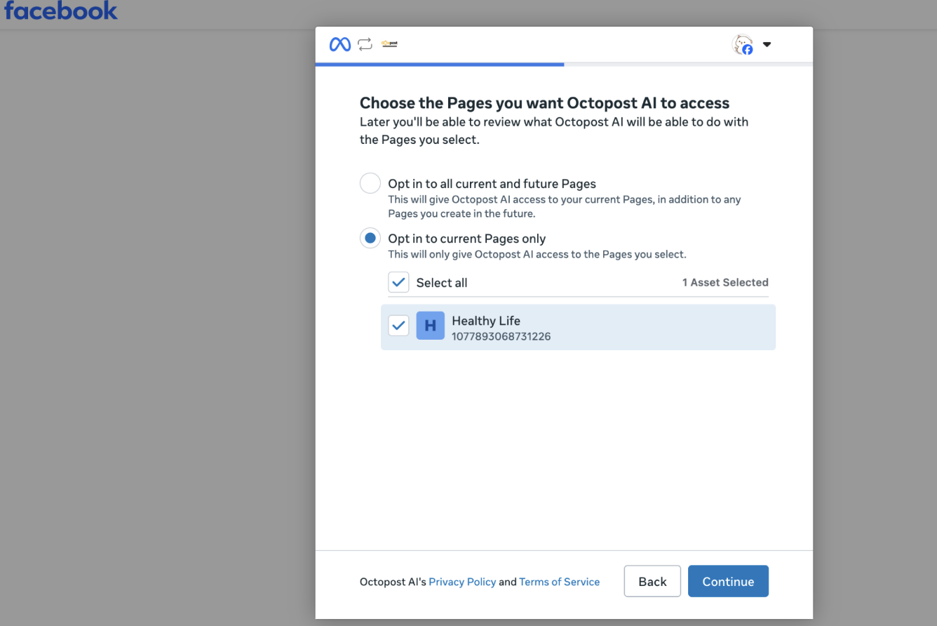Select Opt in to current Pages only
937x626 pixels.
pos(370,238)
